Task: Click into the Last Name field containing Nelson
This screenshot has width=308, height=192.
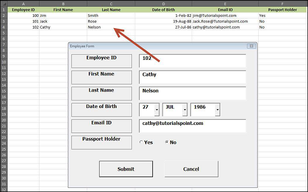Action: pyautogui.click(x=192, y=94)
